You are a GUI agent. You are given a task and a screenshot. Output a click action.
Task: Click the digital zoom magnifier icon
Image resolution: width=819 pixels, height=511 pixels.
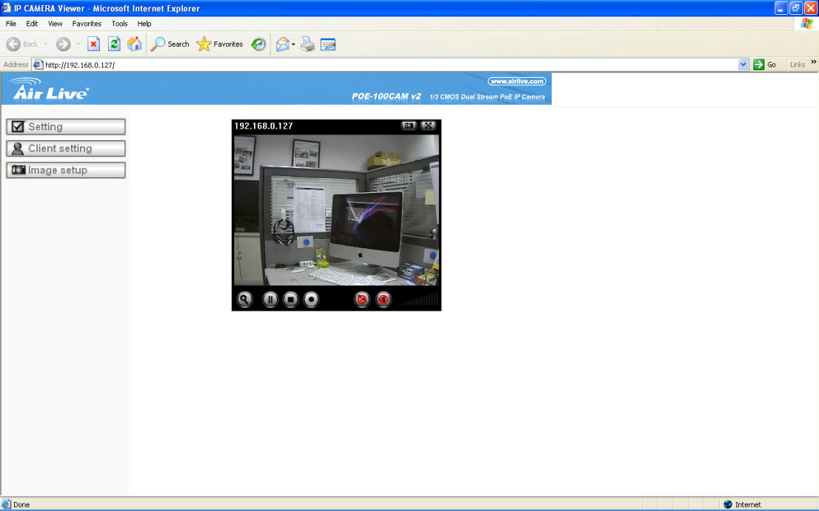(x=244, y=300)
